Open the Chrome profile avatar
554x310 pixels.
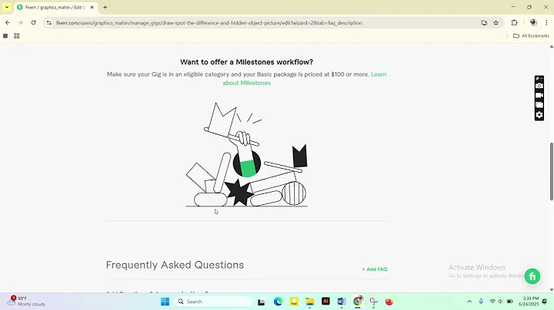tap(533, 22)
